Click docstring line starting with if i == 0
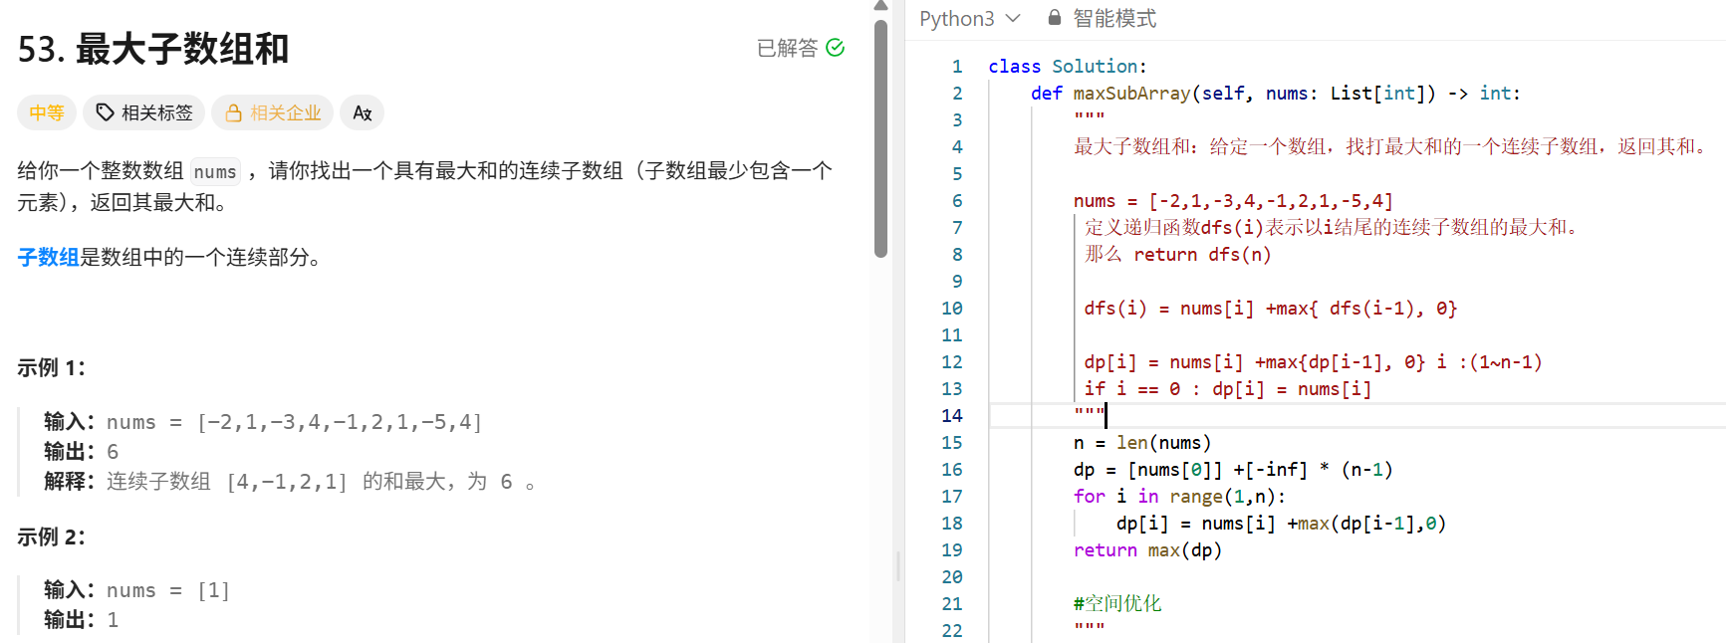This screenshot has width=1726, height=643. click(x=1228, y=389)
